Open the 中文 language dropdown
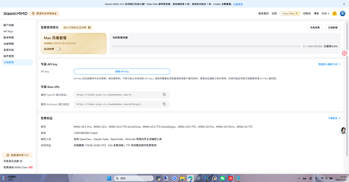The height and width of the screenshot is (182, 349). click(325, 14)
